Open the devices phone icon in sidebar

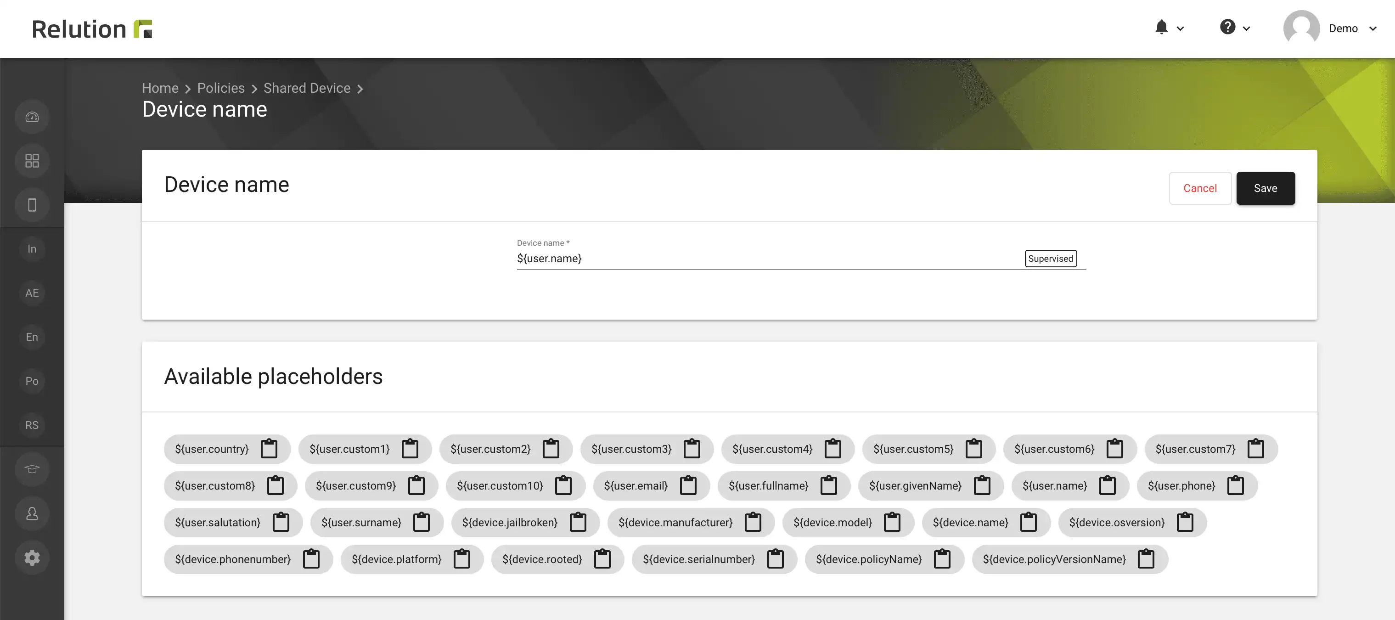tap(32, 205)
